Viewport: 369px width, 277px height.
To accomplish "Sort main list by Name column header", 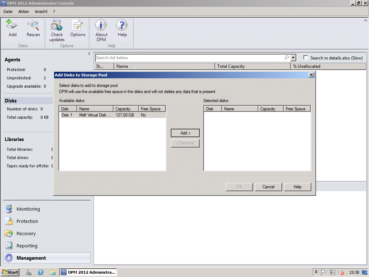I will 164,66.
